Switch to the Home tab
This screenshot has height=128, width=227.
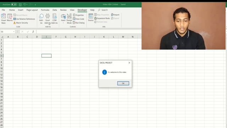12,10
